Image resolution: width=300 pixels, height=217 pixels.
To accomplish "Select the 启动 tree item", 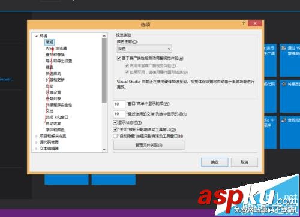I will point(50,86).
